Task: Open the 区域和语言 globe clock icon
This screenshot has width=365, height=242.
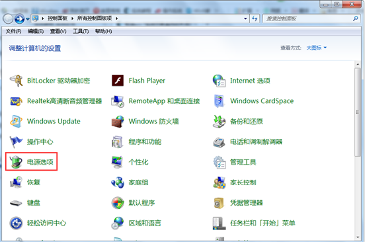Action: (118, 223)
